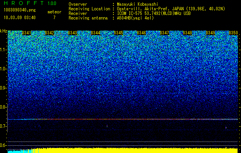Click the 0347 time marker

(164, 33)
